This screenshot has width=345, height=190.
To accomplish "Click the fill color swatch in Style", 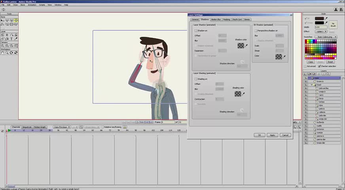I will (319, 19).
